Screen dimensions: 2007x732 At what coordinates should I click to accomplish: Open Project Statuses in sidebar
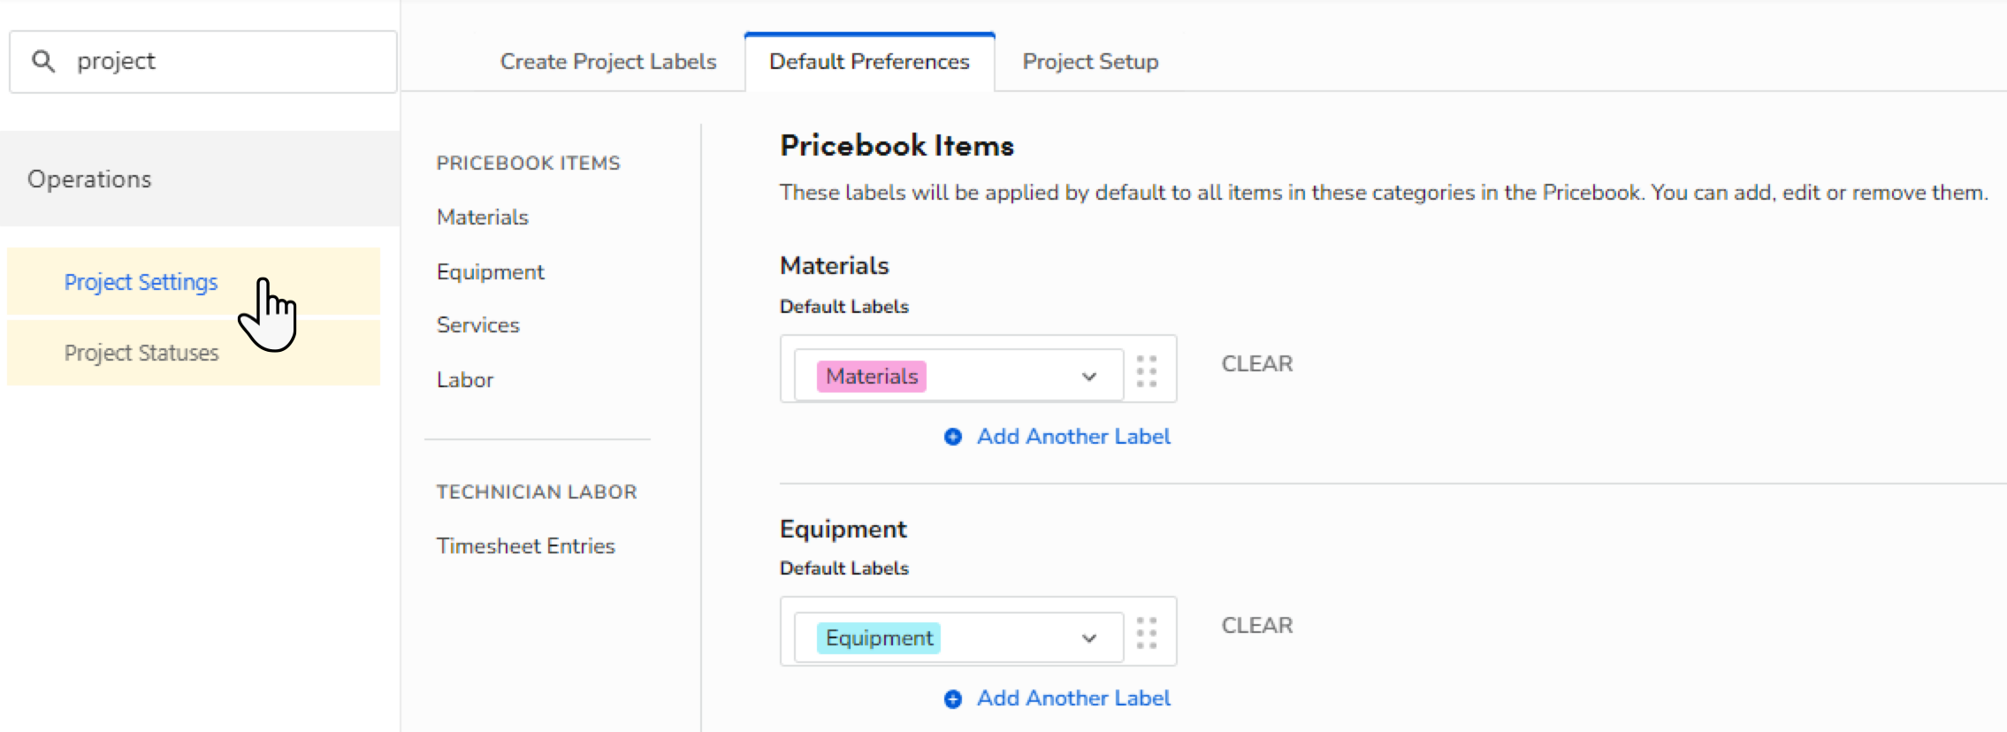141,354
